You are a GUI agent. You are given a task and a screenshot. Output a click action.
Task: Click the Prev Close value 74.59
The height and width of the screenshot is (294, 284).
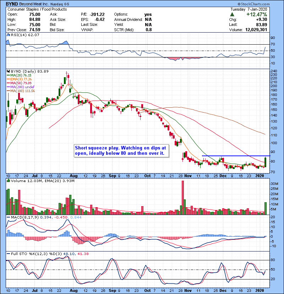[x=35, y=30]
